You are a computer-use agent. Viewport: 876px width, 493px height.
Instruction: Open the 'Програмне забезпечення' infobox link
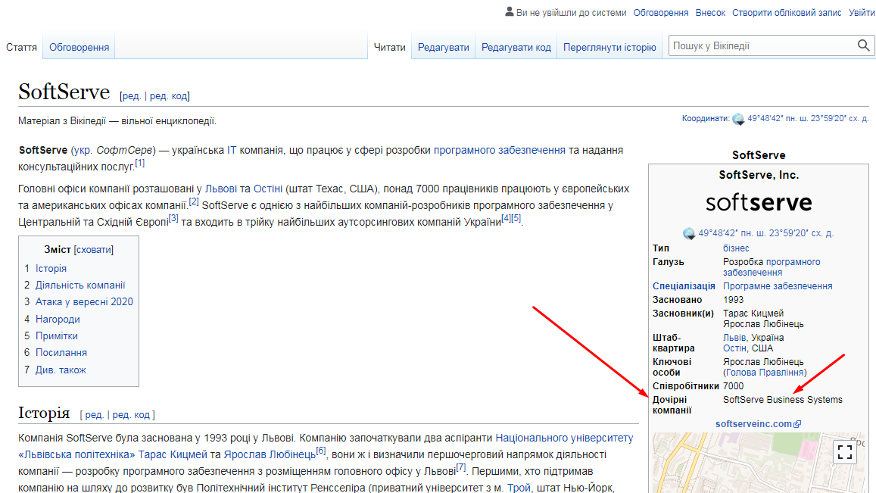click(x=778, y=287)
